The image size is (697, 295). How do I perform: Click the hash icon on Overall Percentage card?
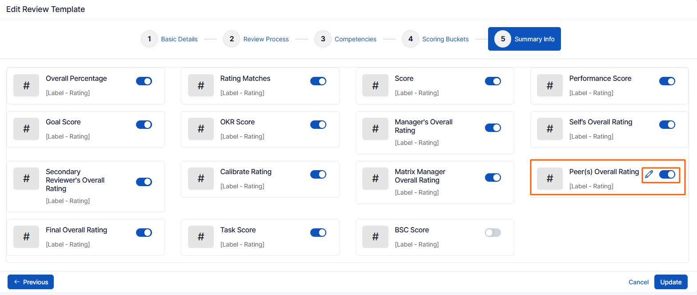[x=26, y=85]
